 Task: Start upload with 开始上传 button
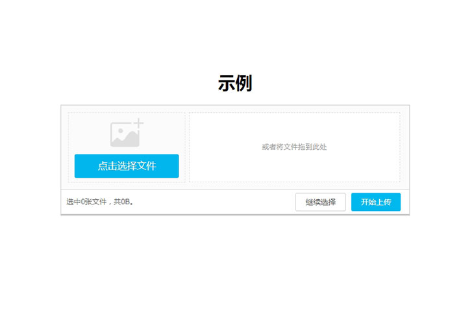(x=376, y=202)
